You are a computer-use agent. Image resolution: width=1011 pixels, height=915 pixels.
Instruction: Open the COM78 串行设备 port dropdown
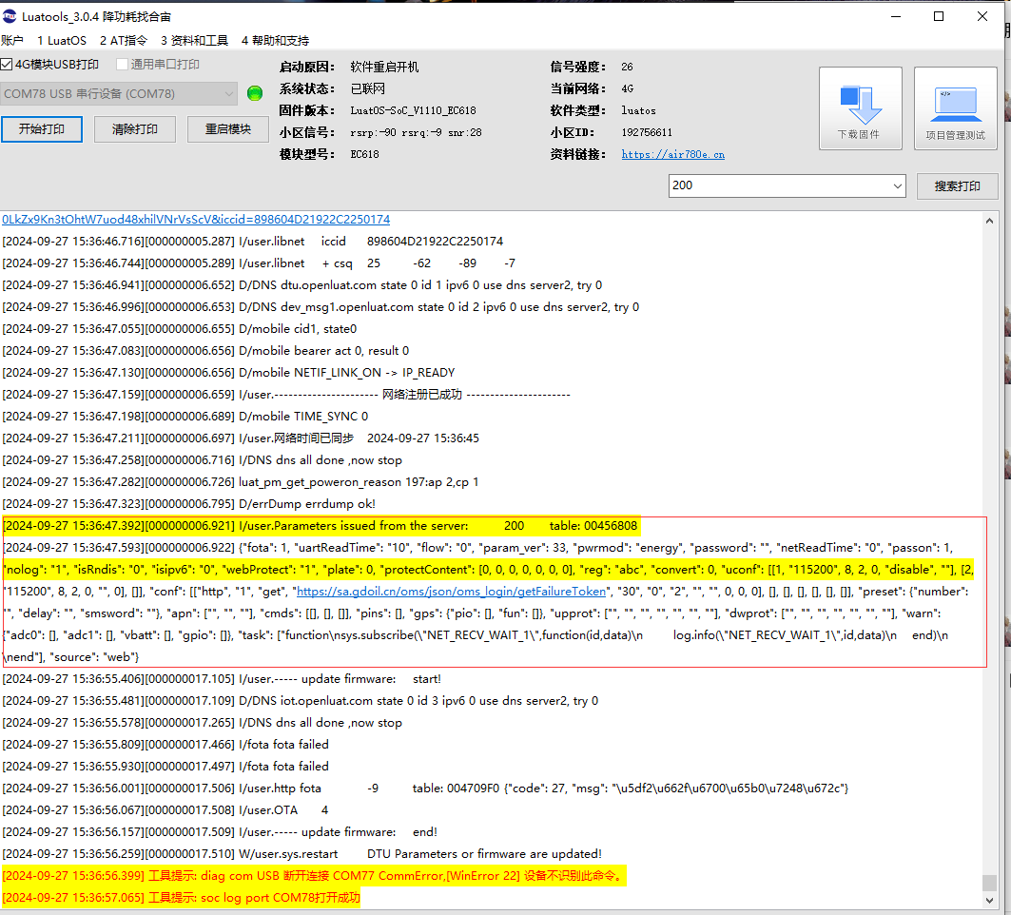coord(226,94)
